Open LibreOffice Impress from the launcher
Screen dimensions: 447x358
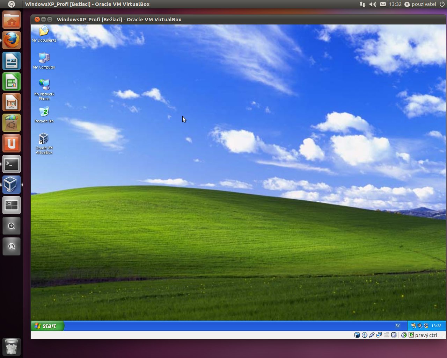tap(12, 102)
